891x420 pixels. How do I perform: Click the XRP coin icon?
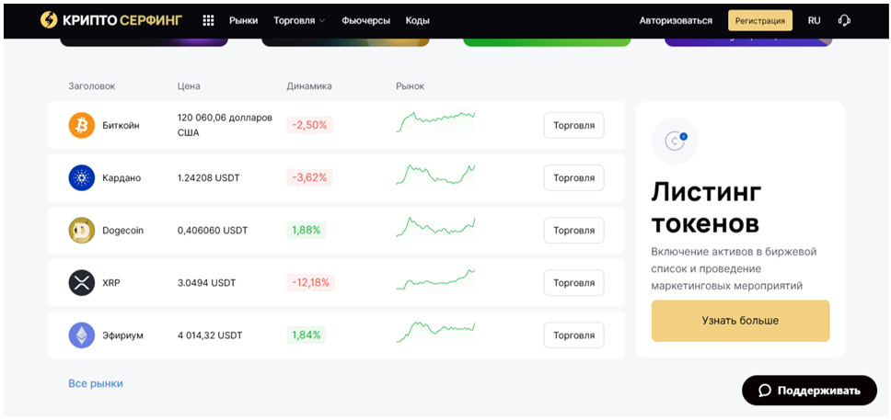(82, 283)
